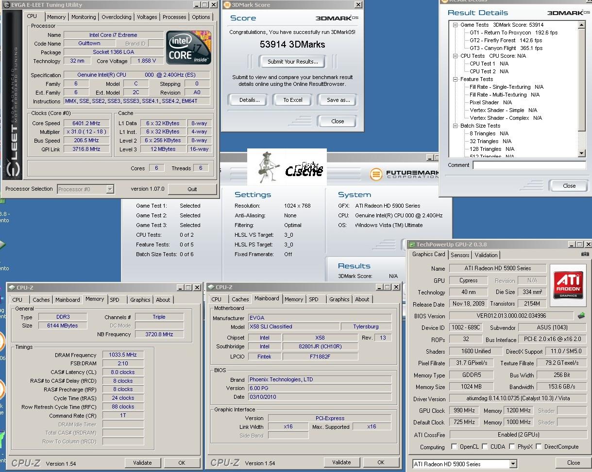Screen dimensions: 592x472
Task: Select the Pixel Shader tree row
Action: pyautogui.click(x=491, y=102)
